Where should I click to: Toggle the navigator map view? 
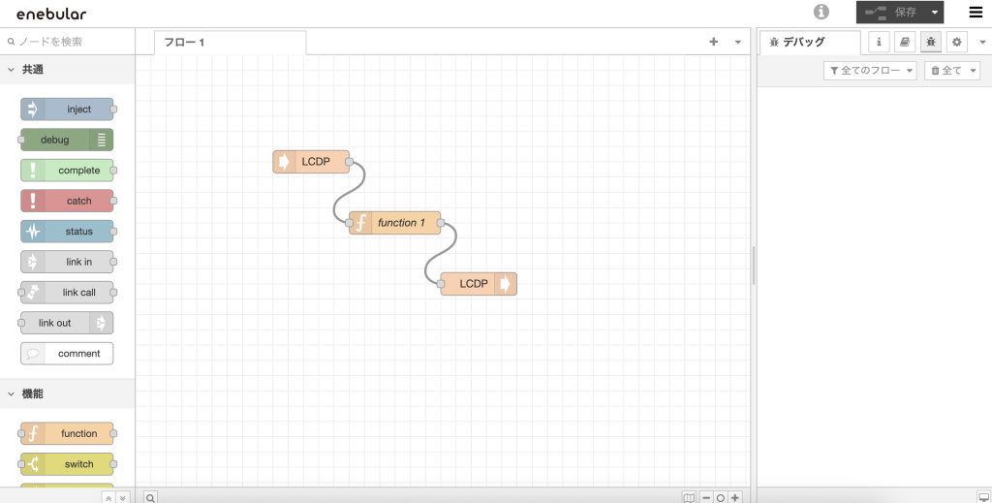(689, 498)
